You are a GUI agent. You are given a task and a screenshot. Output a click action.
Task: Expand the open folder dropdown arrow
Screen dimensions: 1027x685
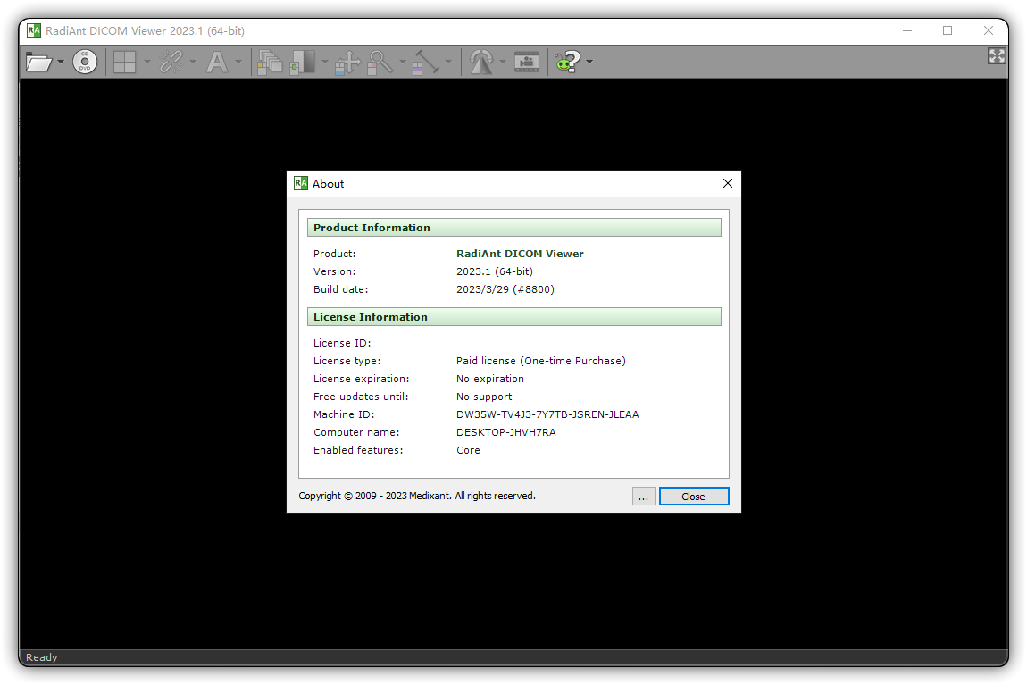(x=61, y=63)
